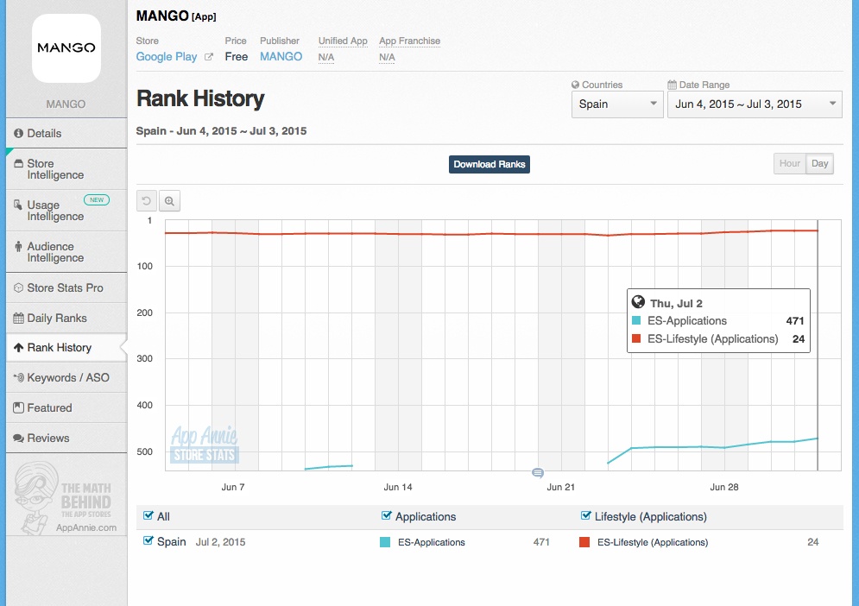Click the ES-Applications rank value 471 in legend row
The height and width of the screenshot is (606, 859).
click(541, 542)
